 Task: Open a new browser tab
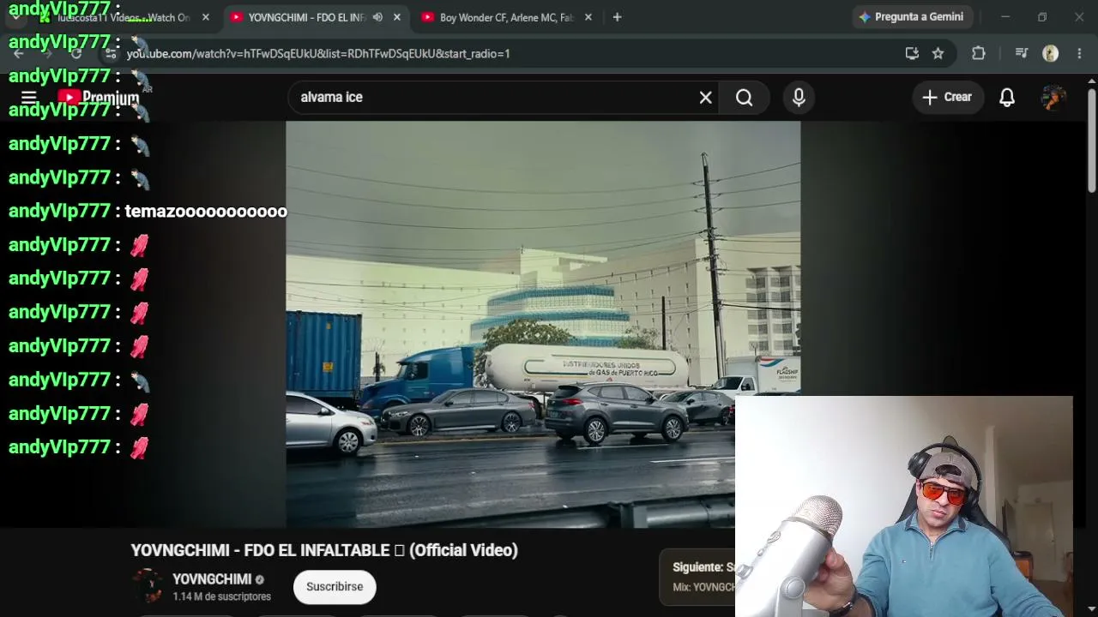(x=617, y=17)
